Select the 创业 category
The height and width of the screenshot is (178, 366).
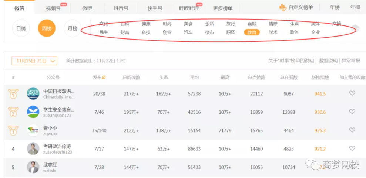pyautogui.click(x=167, y=32)
